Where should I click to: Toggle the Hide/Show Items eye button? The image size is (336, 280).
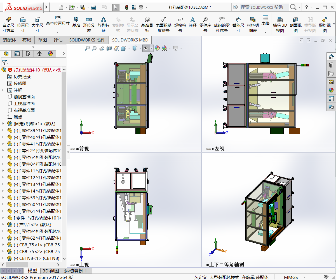(146, 48)
